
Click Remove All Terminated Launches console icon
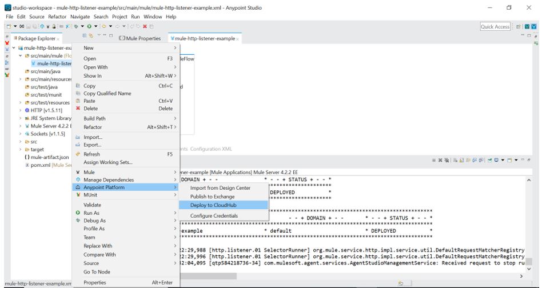[447, 160]
